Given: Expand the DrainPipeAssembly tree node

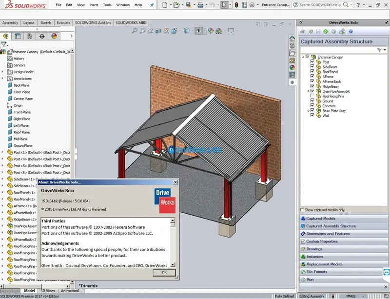Looking at the screenshot, I should click(309, 91).
